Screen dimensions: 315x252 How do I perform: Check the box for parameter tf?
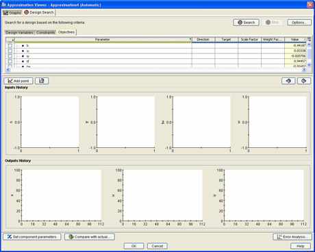pos(10,61)
